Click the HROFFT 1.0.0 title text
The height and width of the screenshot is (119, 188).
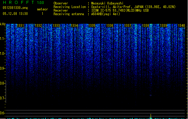tap(23, 2)
